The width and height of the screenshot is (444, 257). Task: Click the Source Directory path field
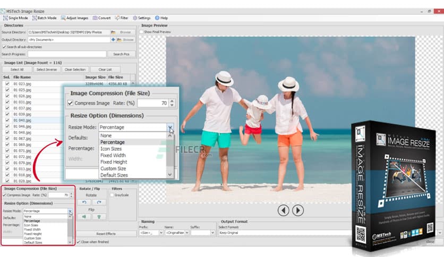(68, 32)
